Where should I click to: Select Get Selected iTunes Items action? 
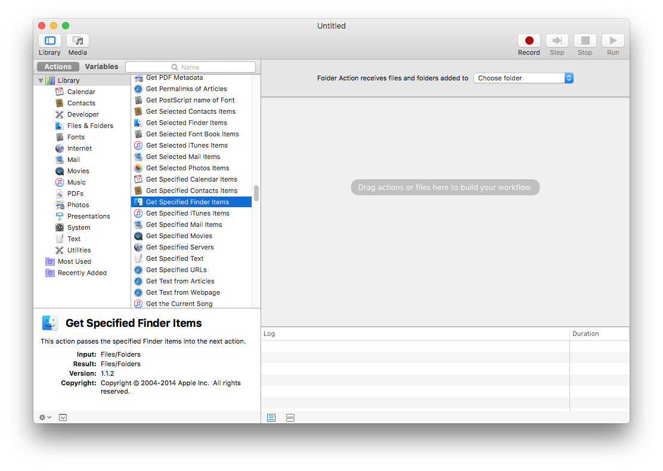(x=191, y=145)
